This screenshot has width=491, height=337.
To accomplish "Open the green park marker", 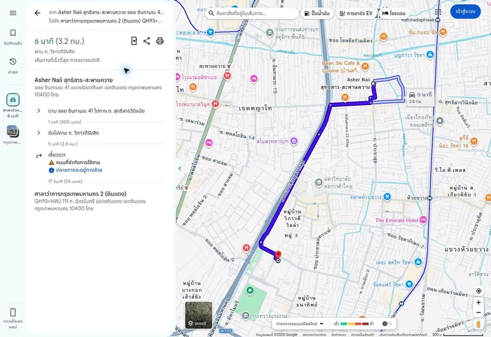I will (250, 291).
